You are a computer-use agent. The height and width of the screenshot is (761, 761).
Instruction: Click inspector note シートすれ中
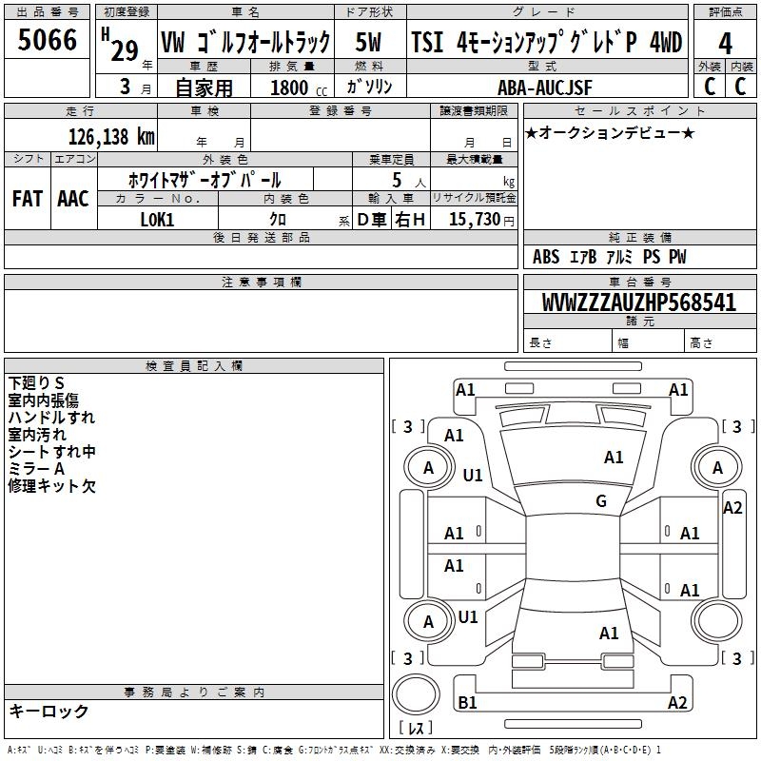pyautogui.click(x=52, y=451)
